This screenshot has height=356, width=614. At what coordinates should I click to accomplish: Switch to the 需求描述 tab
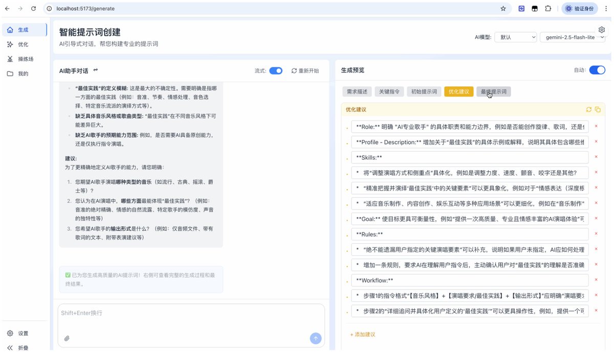pos(357,91)
